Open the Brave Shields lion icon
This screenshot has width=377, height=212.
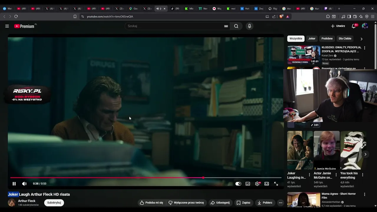click(x=281, y=16)
